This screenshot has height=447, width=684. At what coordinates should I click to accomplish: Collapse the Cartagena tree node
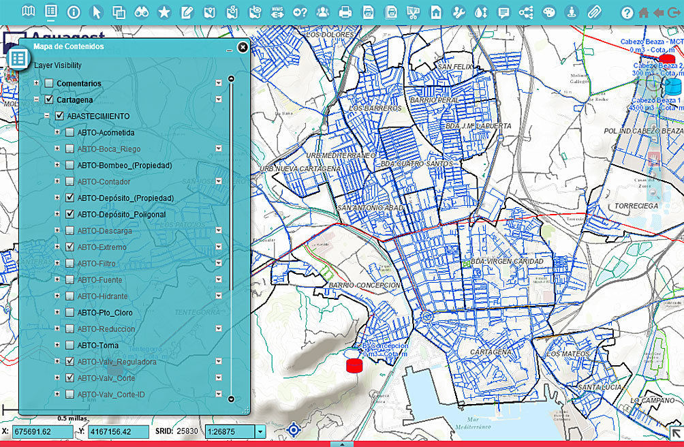(x=37, y=99)
